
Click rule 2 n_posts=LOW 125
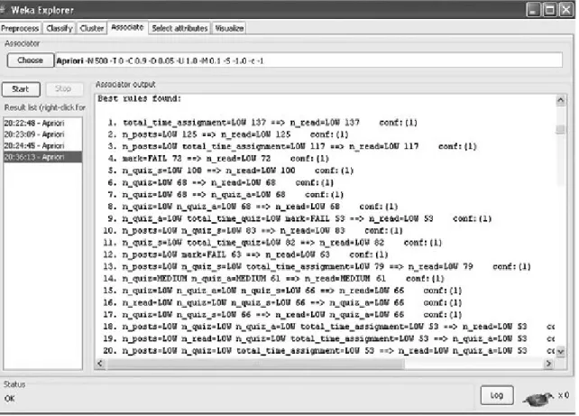point(228,134)
